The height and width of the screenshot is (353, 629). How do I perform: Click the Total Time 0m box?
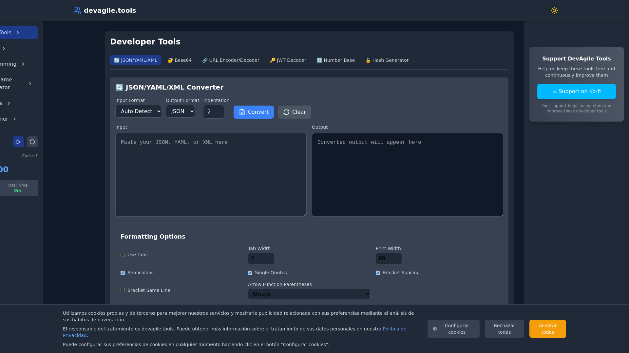pyautogui.click(x=18, y=188)
